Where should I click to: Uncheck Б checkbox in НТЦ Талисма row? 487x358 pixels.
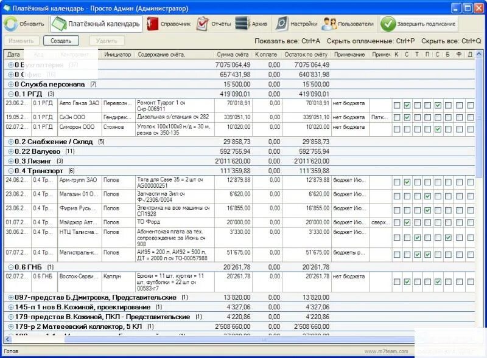[x=448, y=238]
